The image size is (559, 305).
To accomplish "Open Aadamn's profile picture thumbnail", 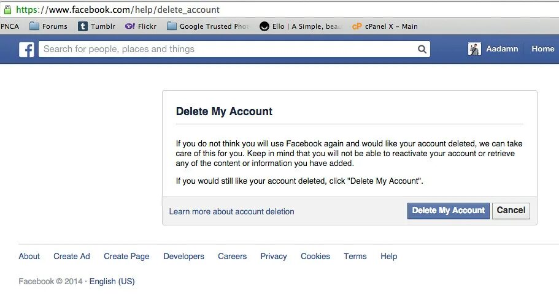I will (474, 49).
